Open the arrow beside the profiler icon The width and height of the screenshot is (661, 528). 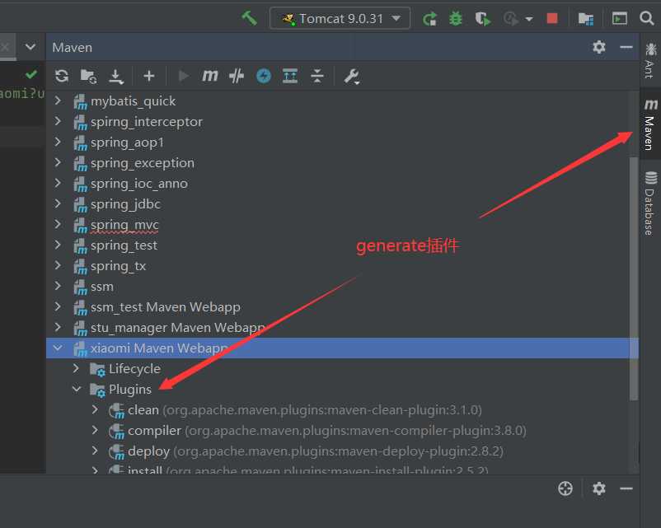[529, 19]
